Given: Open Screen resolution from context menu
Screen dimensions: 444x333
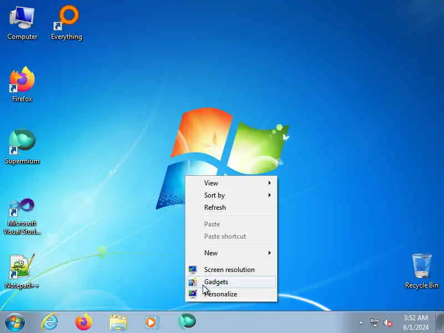Looking at the screenshot, I should point(231,270).
